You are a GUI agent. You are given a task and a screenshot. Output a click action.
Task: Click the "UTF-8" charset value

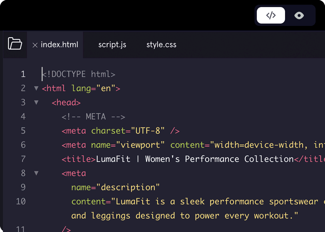[x=148, y=131]
